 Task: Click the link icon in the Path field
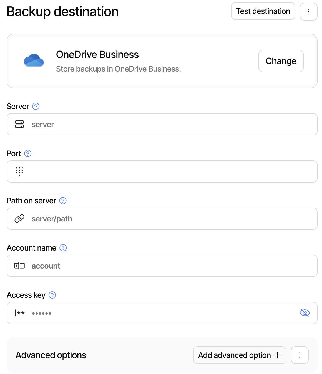pyautogui.click(x=19, y=219)
